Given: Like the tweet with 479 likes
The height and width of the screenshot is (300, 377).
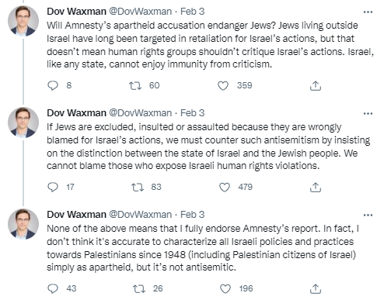Looking at the screenshot, I should [225, 187].
